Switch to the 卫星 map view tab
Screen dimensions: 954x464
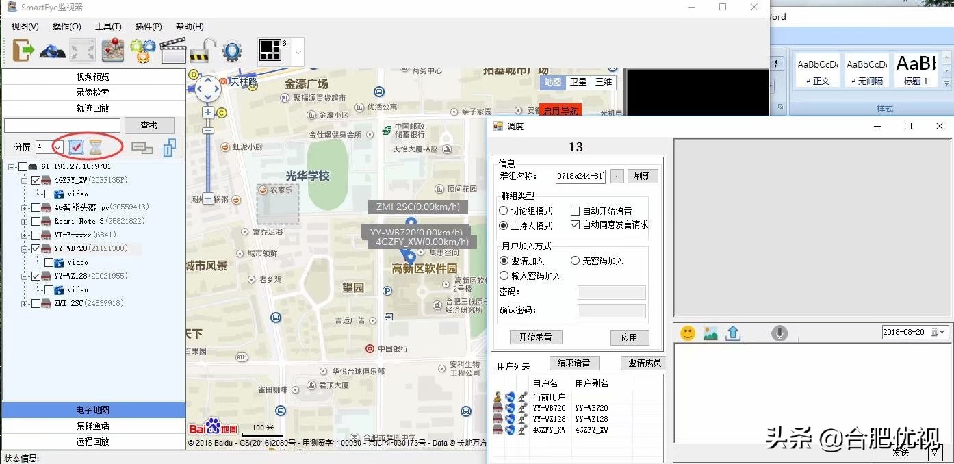pyautogui.click(x=578, y=82)
